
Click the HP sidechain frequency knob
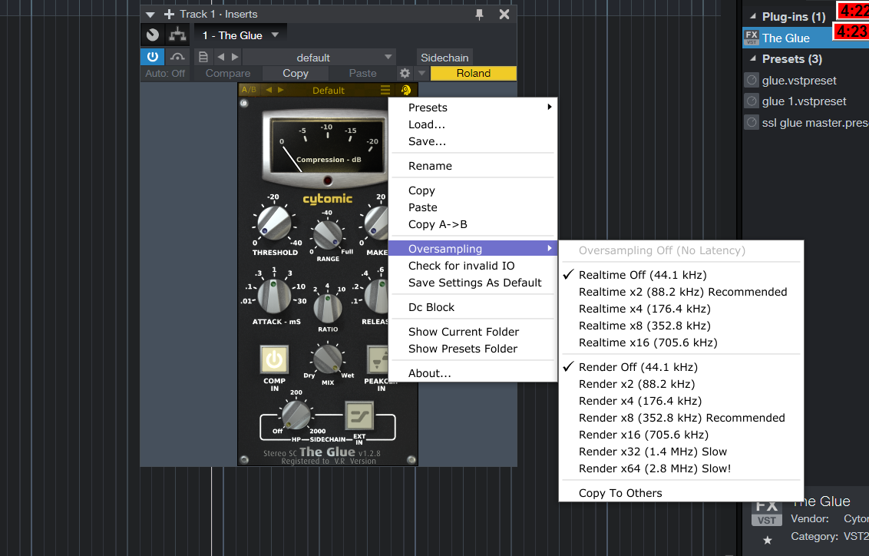coord(296,415)
